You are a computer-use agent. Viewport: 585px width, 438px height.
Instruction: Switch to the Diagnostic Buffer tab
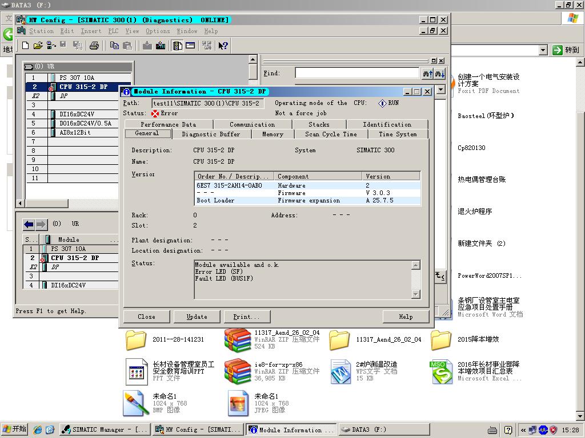point(211,134)
